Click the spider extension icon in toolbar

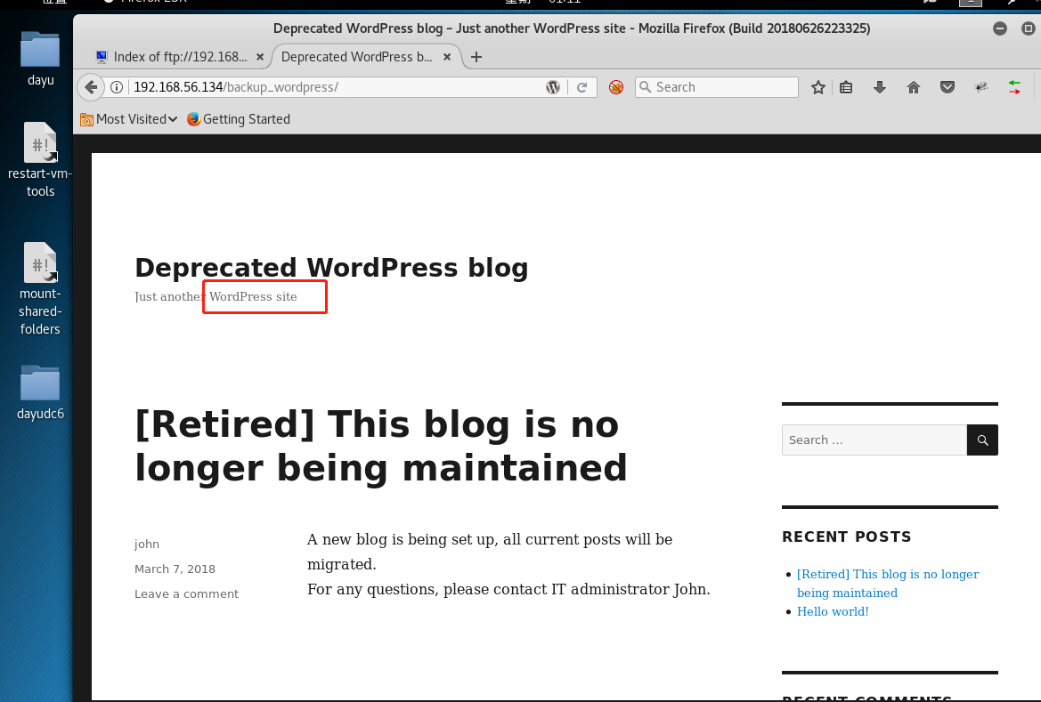pos(981,87)
